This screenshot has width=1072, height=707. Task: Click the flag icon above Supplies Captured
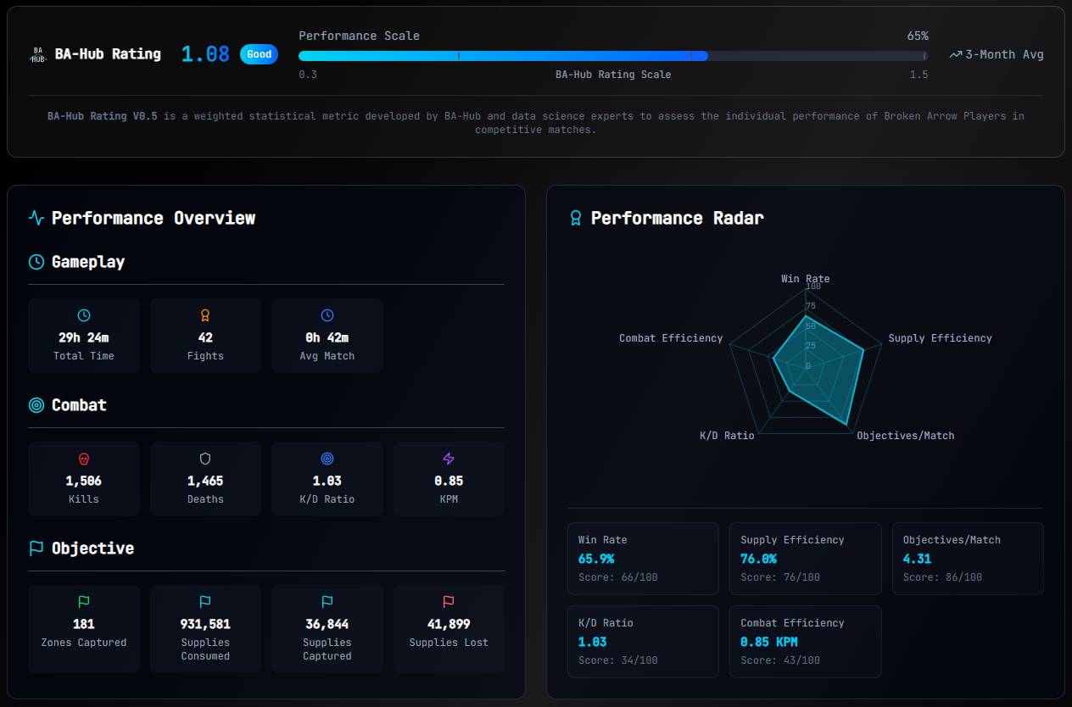pyautogui.click(x=327, y=602)
